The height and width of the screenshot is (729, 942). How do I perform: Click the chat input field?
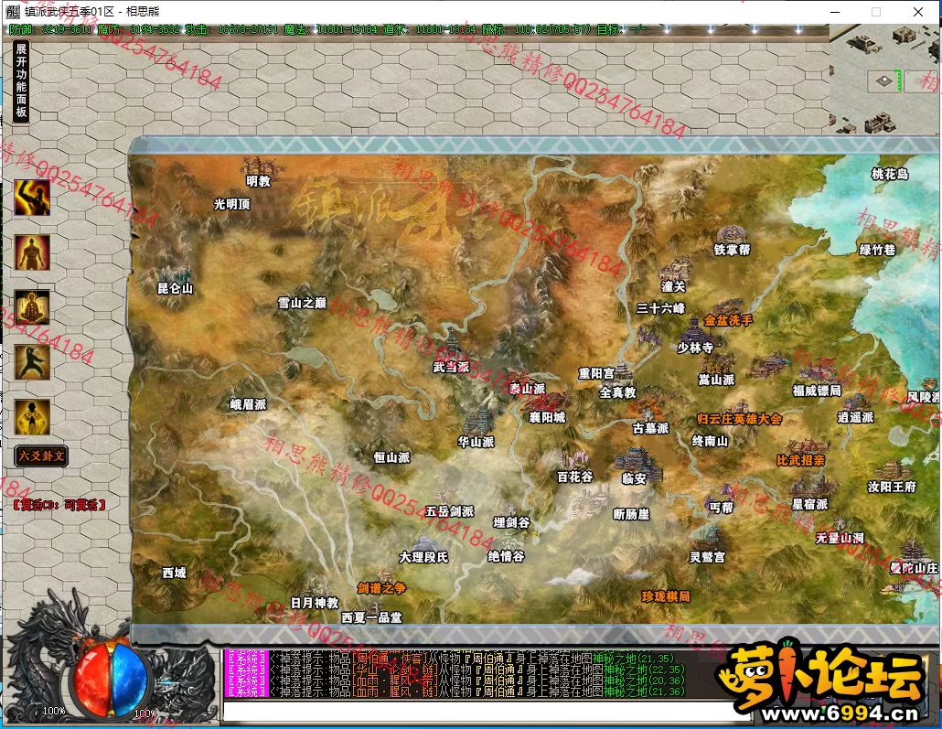click(487, 711)
